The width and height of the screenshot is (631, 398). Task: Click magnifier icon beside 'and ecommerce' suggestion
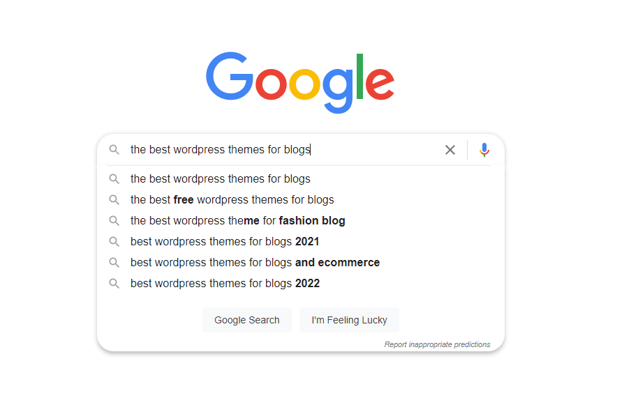[114, 263]
